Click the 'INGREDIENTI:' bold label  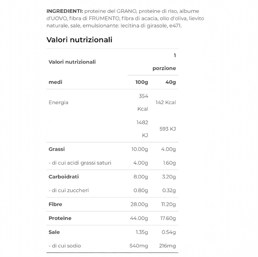click(x=64, y=10)
